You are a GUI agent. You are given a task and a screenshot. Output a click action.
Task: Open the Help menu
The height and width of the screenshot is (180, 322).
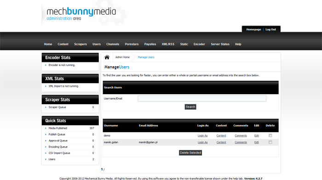[238, 44]
